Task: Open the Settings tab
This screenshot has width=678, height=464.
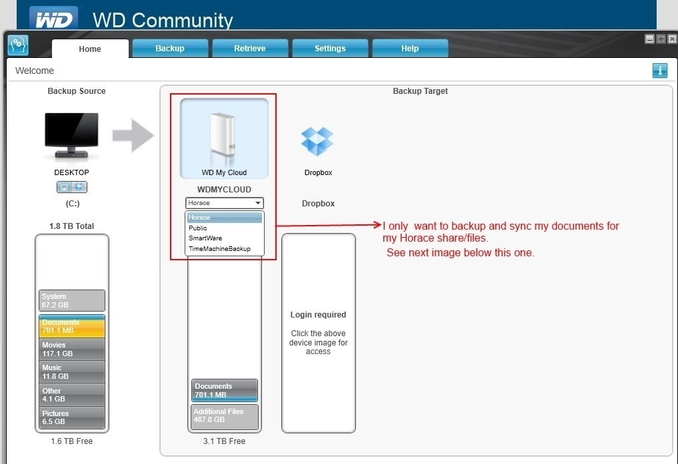Action: point(330,49)
